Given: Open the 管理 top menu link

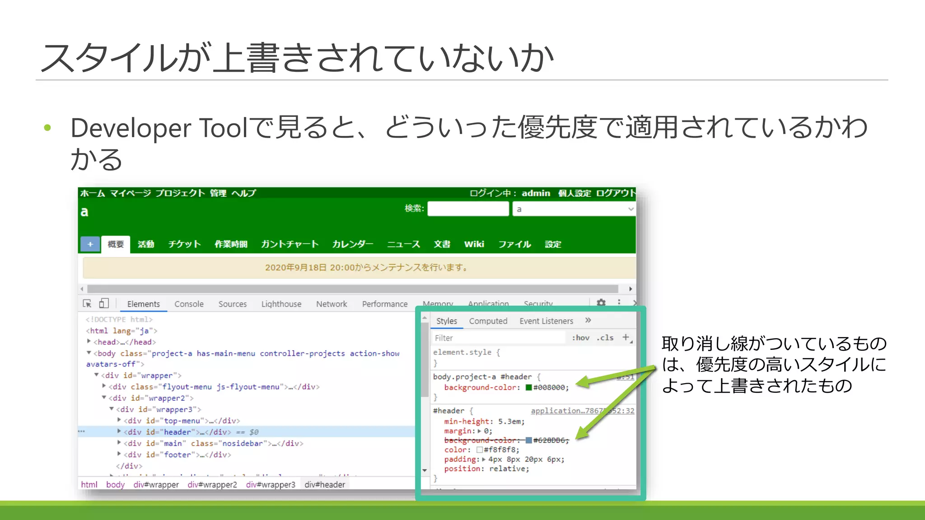Looking at the screenshot, I should pos(218,193).
